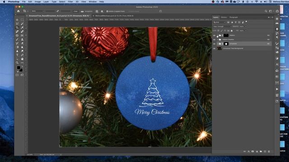Click Share image icon at top right
The width and height of the screenshot is (289, 162).
point(277,11)
